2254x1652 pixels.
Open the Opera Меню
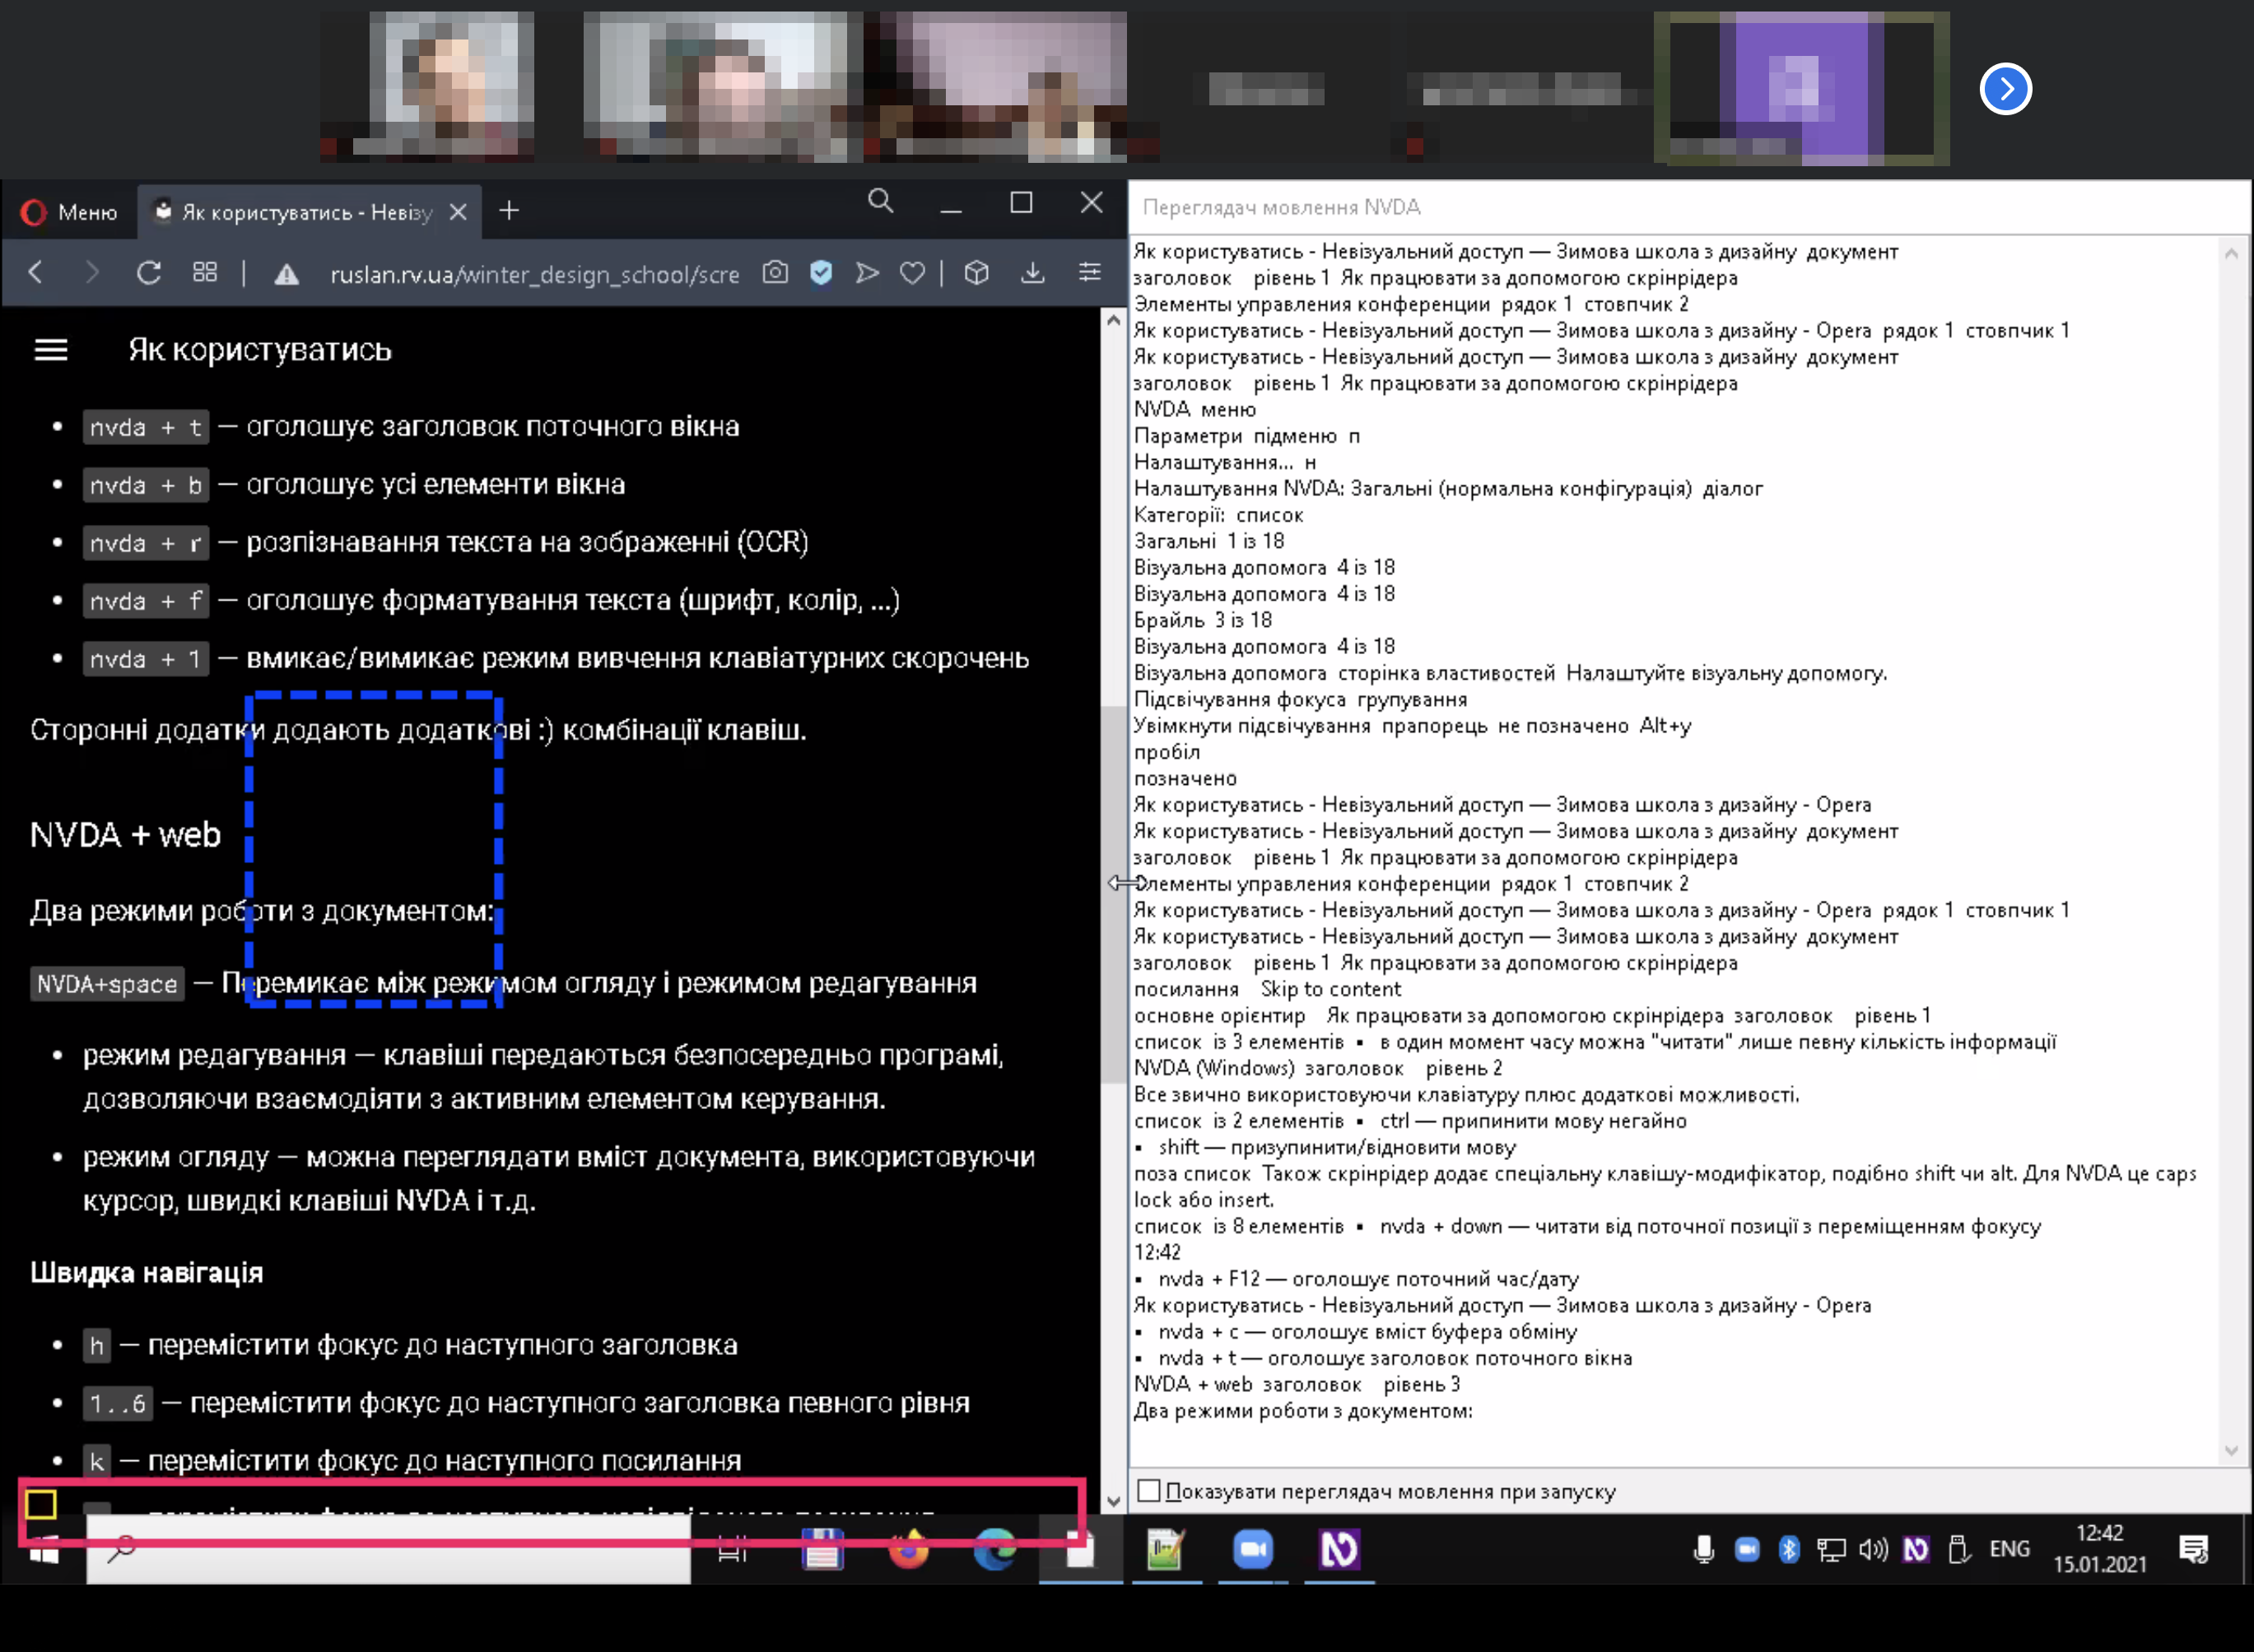click(69, 211)
